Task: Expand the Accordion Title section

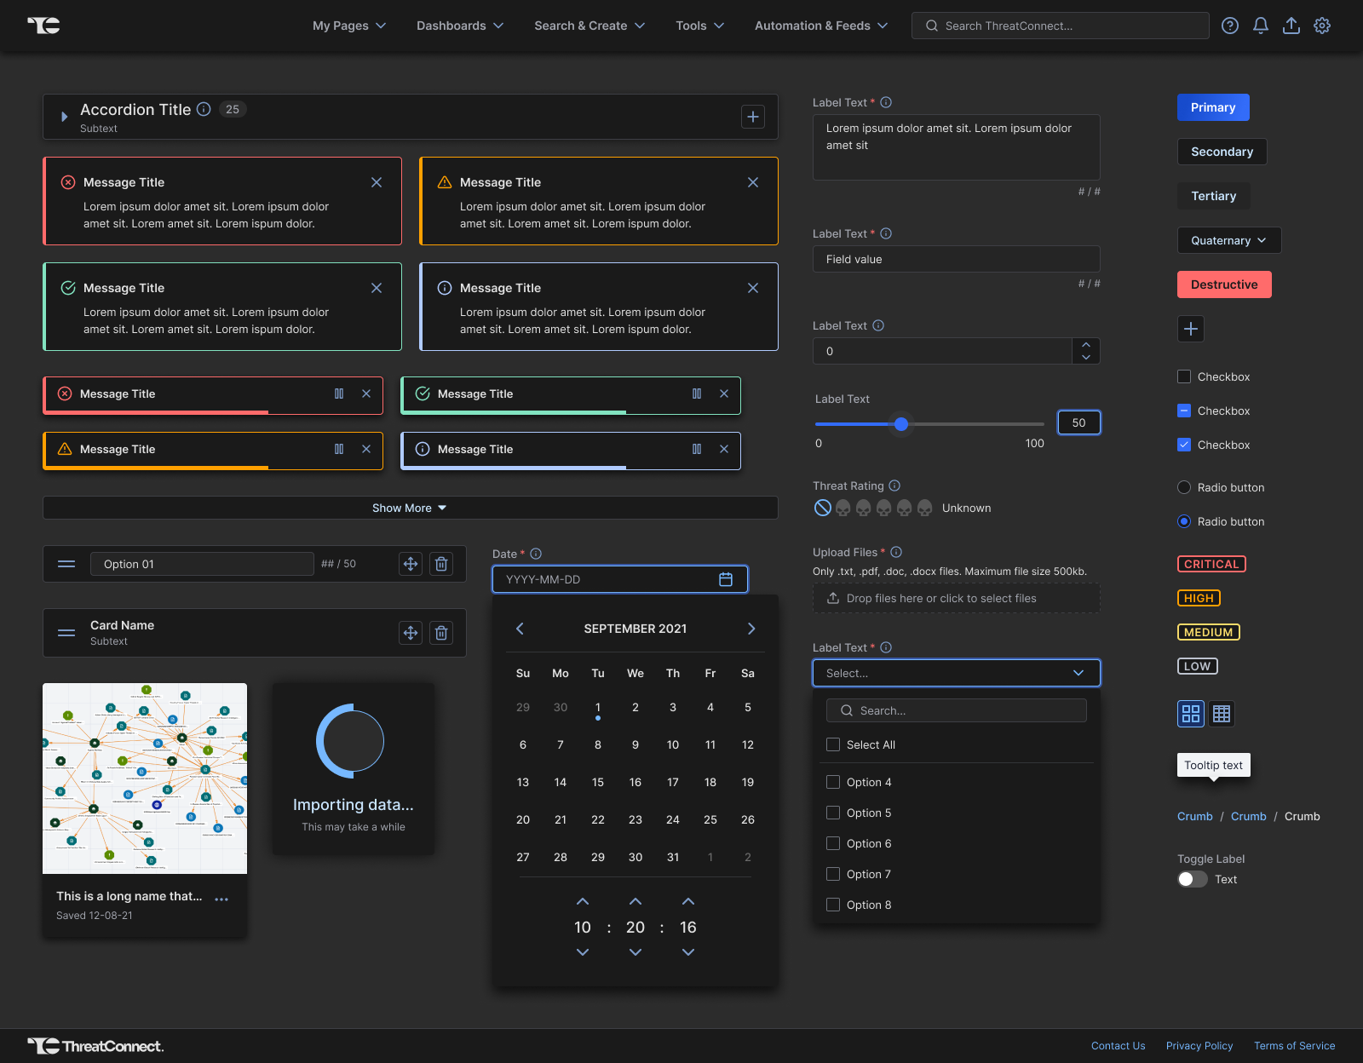Action: click(x=64, y=117)
